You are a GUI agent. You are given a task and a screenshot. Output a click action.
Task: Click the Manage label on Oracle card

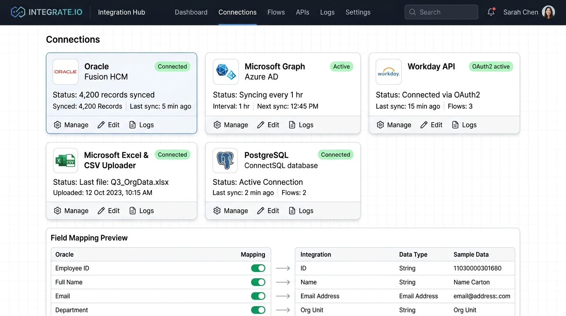(77, 125)
